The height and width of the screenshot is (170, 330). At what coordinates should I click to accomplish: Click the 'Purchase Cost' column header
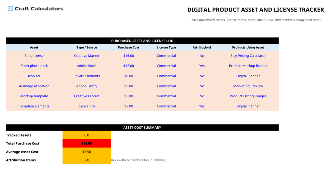(129, 47)
